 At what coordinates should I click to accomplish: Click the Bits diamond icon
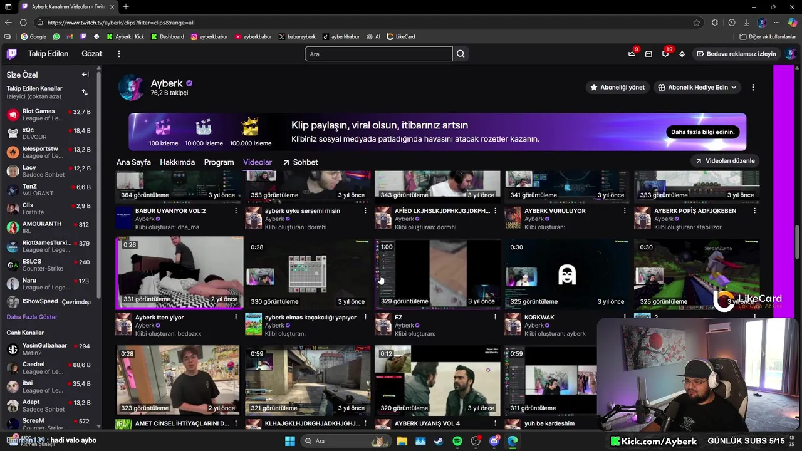[x=682, y=54]
